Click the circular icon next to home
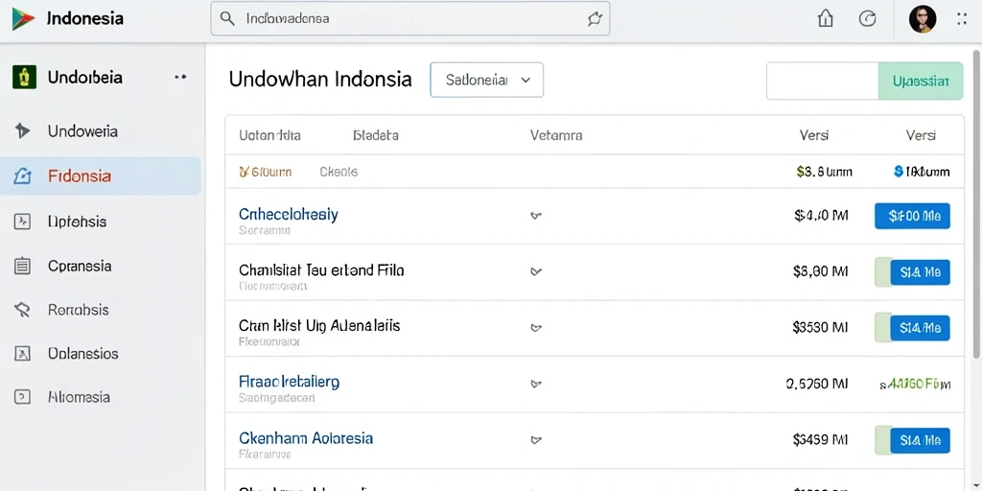This screenshot has width=982, height=491. (x=867, y=19)
